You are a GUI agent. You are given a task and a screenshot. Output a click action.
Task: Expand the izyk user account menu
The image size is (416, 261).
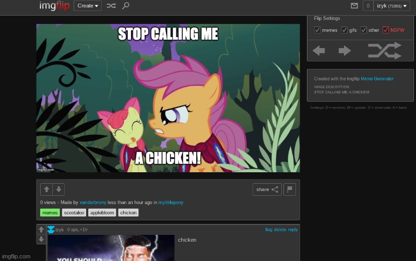click(x=391, y=6)
